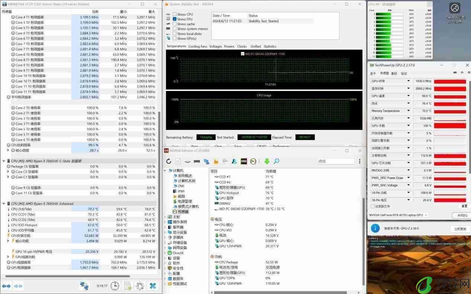This screenshot has height=294, width=471.
Task: Click the blue X icon in HWiNFO toolbar
Action: click(x=152, y=285)
